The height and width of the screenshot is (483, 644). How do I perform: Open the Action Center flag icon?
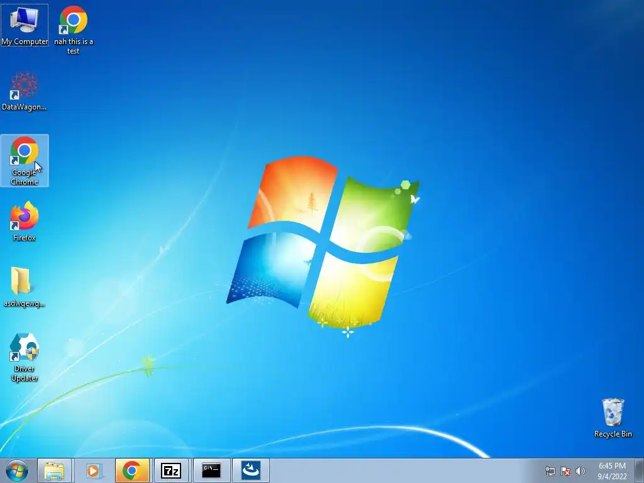point(565,471)
